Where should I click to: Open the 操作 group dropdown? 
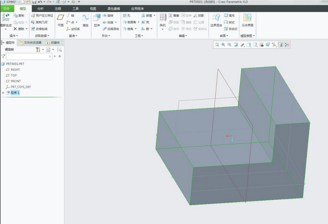click(14, 36)
